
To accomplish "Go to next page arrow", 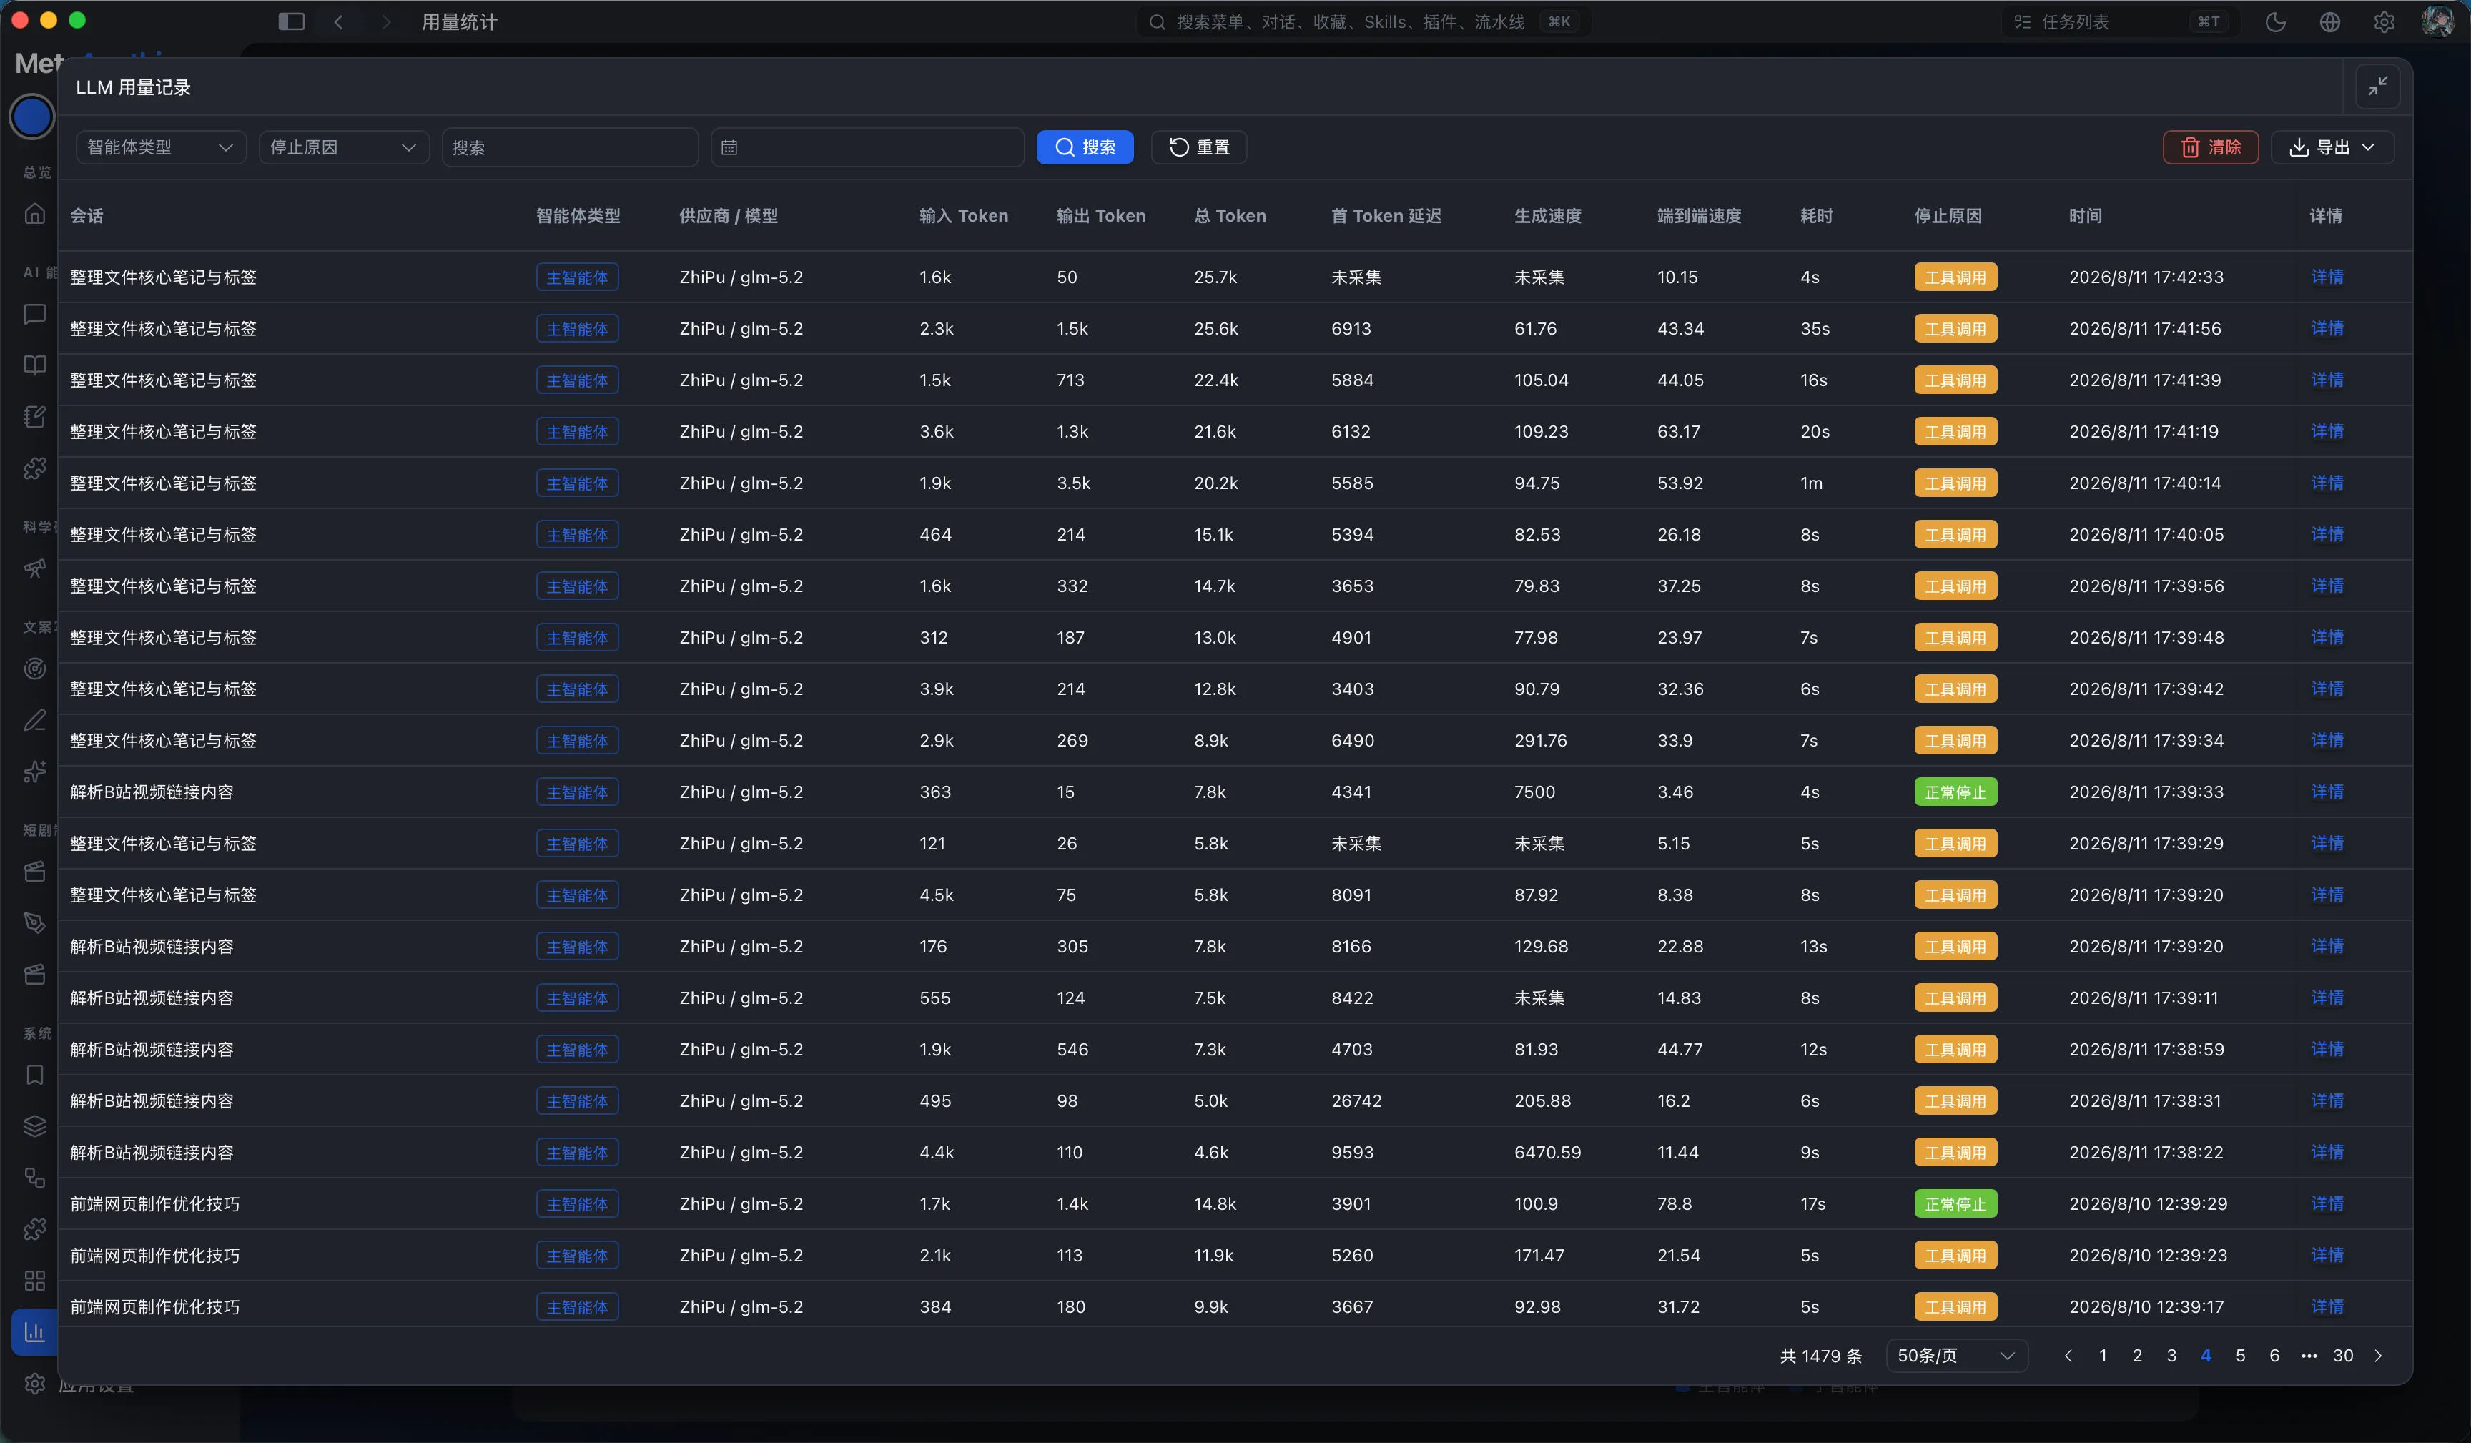I will [2378, 1356].
